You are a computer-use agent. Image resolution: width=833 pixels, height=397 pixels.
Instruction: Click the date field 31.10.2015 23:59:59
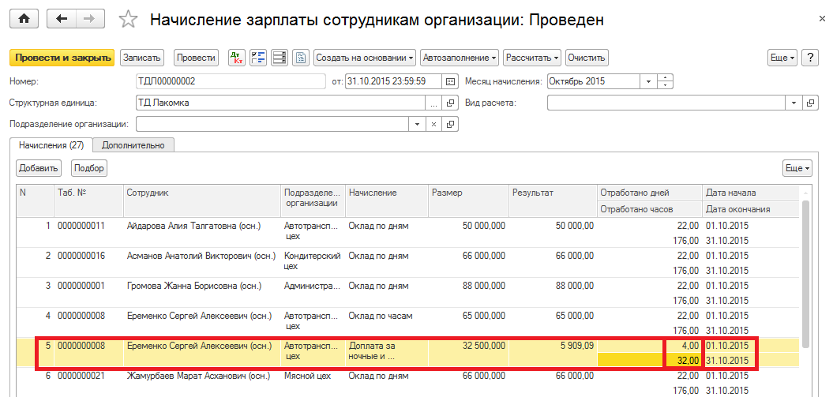pos(393,82)
